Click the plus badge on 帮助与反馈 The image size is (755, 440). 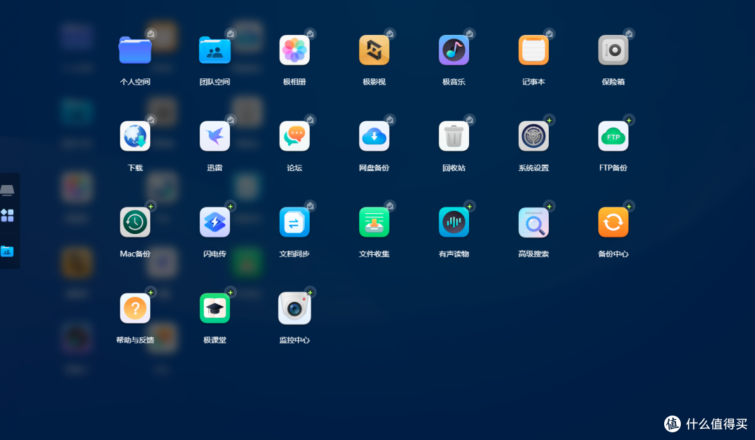tap(151, 293)
